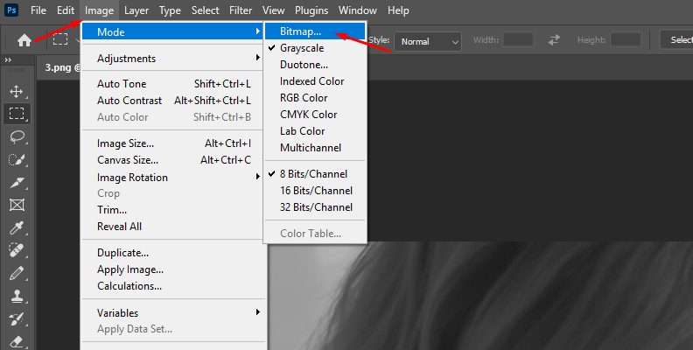Choose 8 Bits/Channel option
This screenshot has height=350, width=693.
[315, 173]
